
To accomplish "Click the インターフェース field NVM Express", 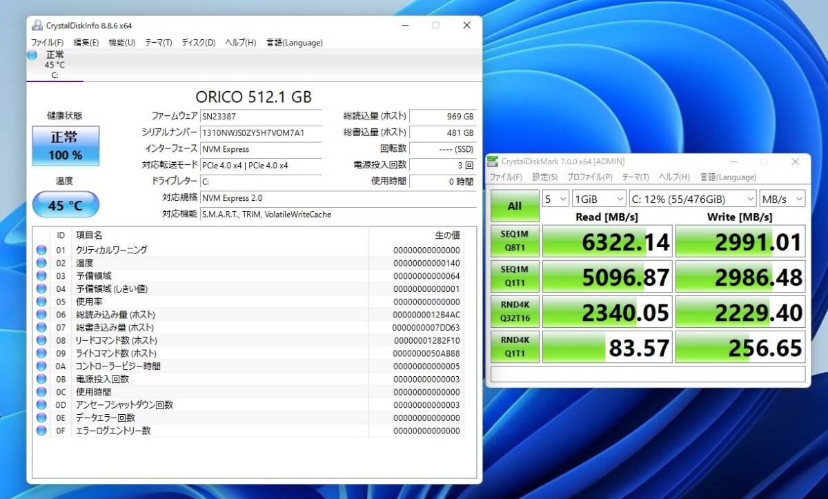I will click(x=260, y=149).
